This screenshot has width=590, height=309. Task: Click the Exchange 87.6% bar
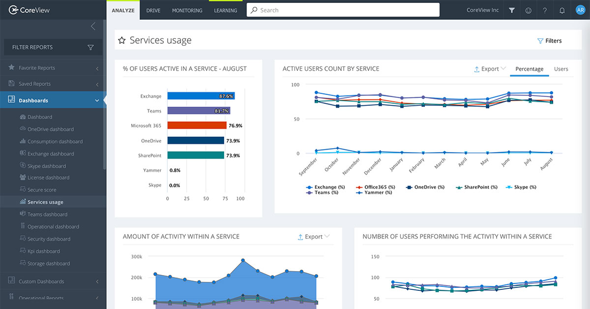pos(201,96)
